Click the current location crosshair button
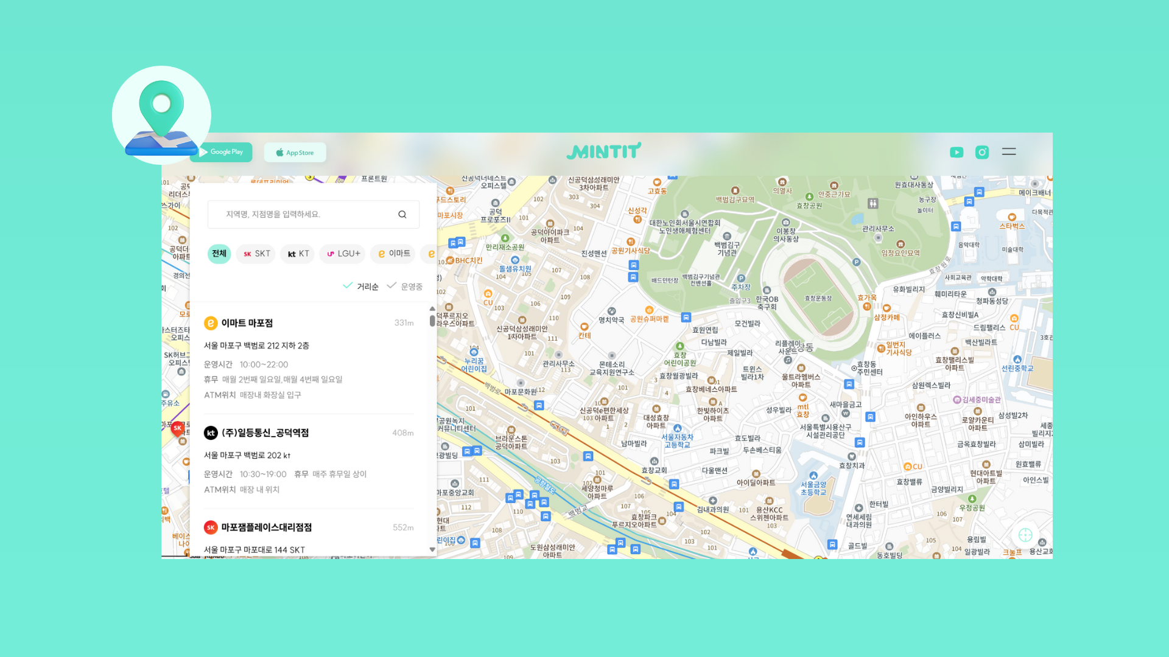 point(1025,535)
